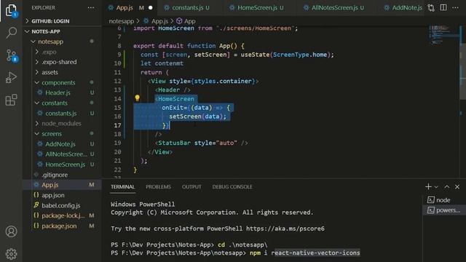Open the Explorer view in activity bar
This screenshot has width=466, height=262.
click(x=11, y=10)
